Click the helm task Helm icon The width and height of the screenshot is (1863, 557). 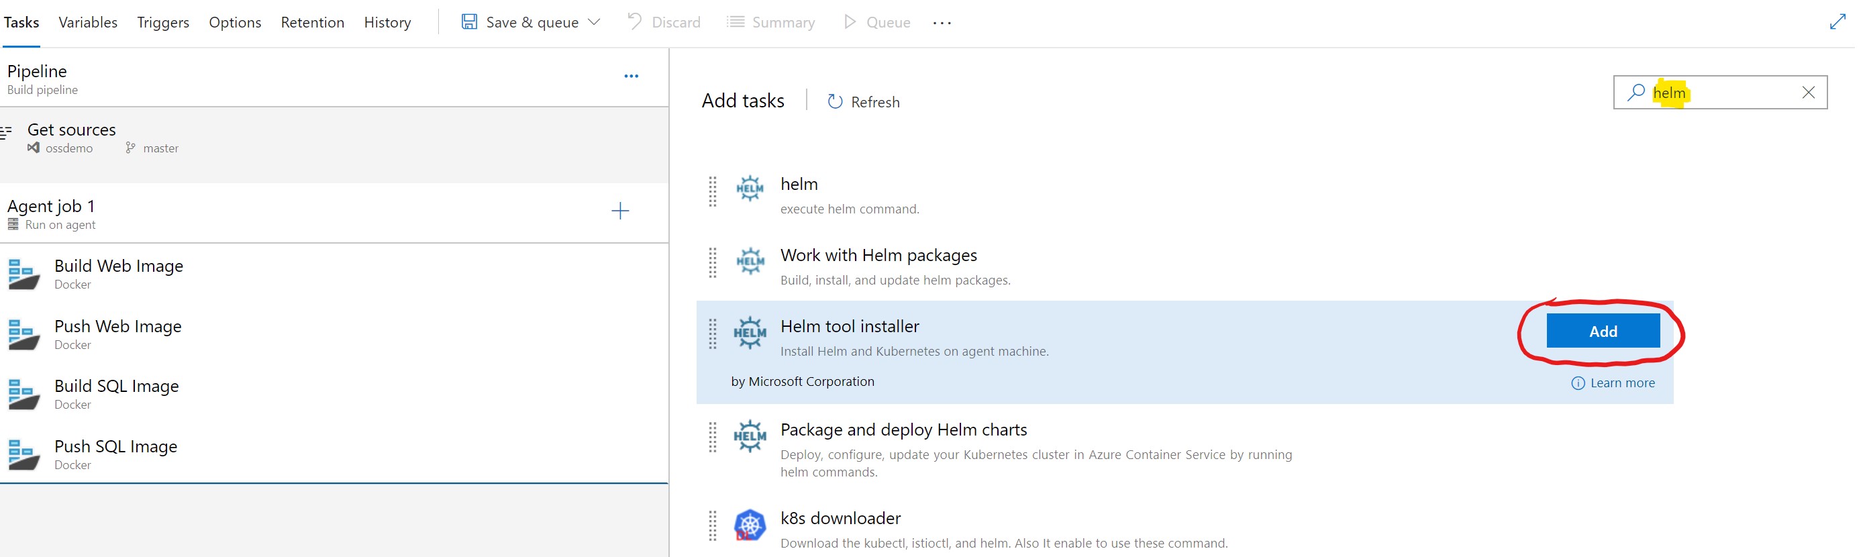[750, 189]
